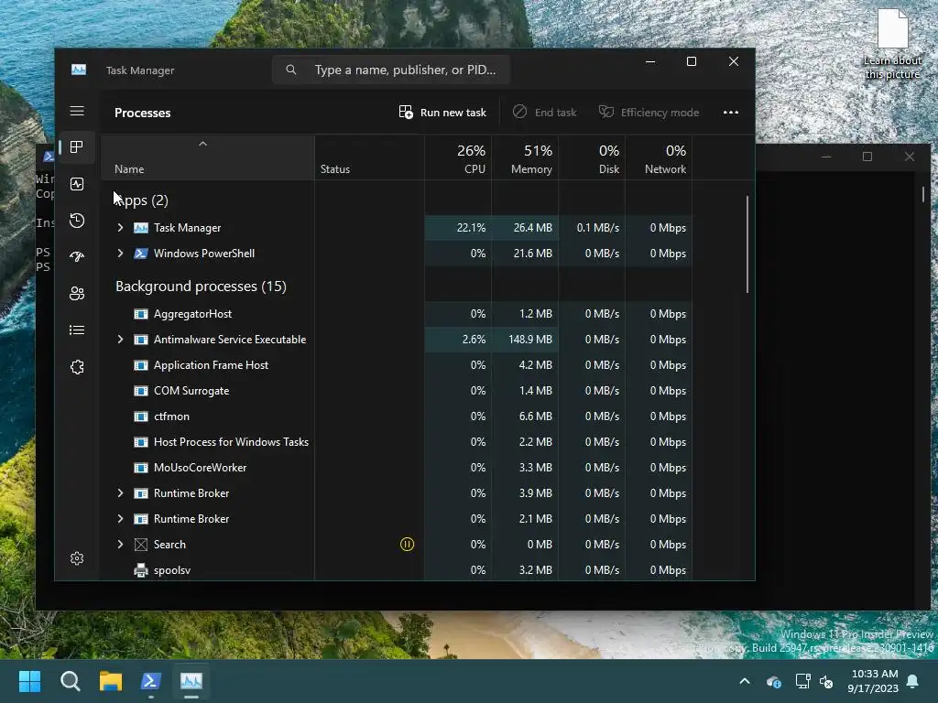Expand the Search process group
Screen dimensions: 938x703
click(x=120, y=545)
